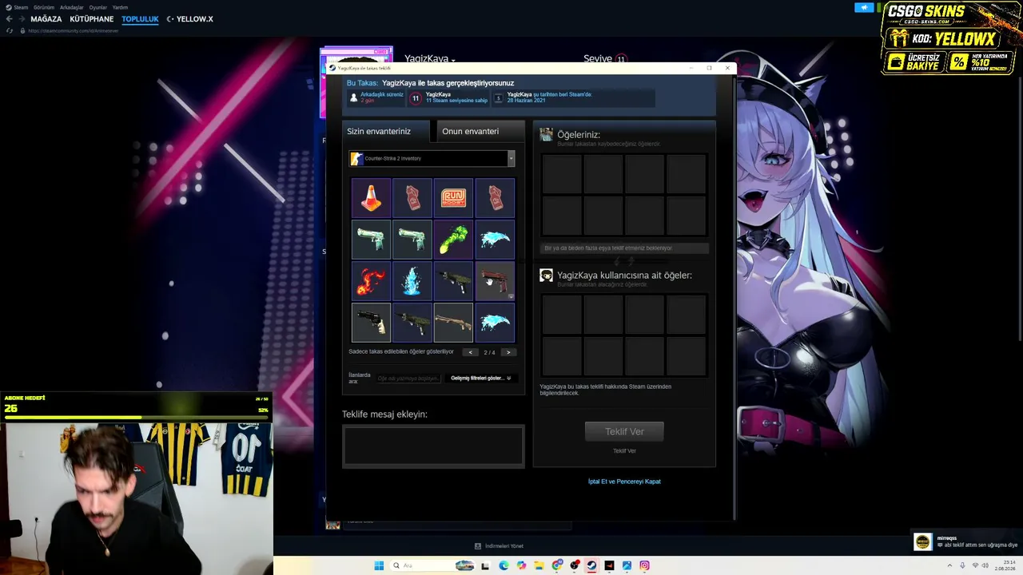Pick the black revolver skin item
The height and width of the screenshot is (575, 1023).
(x=371, y=323)
